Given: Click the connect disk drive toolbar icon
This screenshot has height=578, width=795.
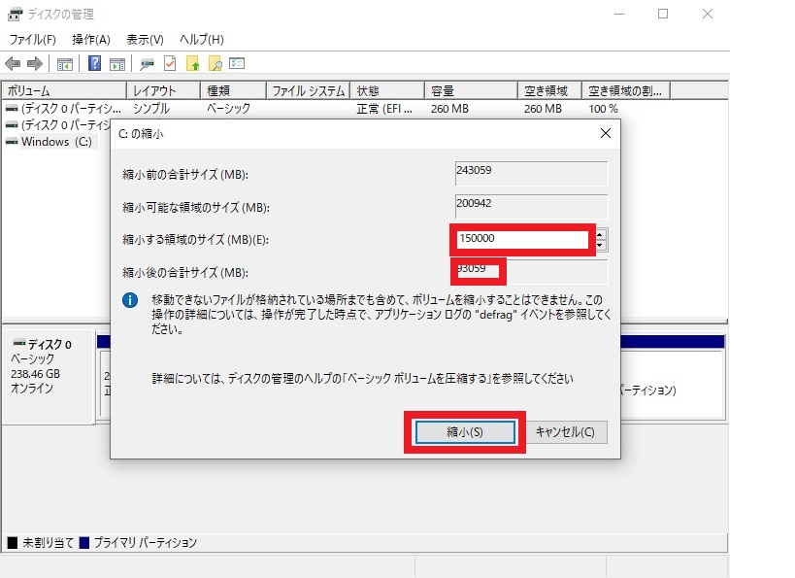Looking at the screenshot, I should tap(148, 64).
